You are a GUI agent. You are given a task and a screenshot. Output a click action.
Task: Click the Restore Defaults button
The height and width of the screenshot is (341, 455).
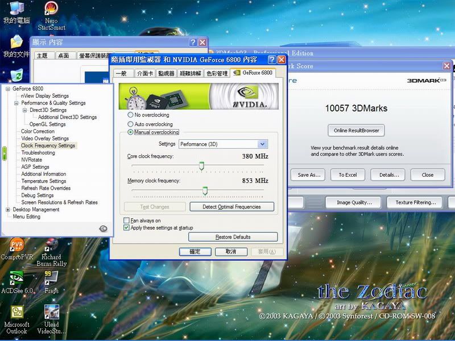233,237
